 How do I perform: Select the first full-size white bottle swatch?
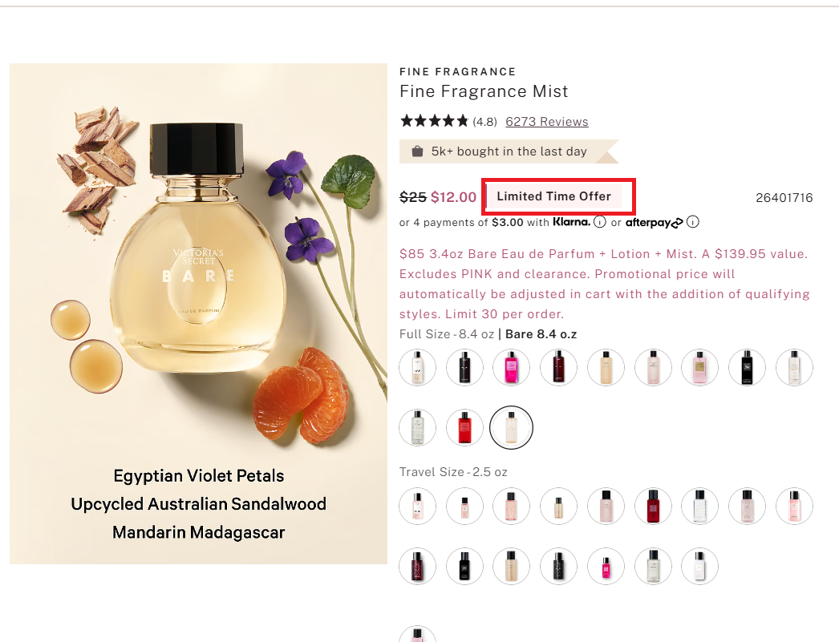[x=418, y=368]
